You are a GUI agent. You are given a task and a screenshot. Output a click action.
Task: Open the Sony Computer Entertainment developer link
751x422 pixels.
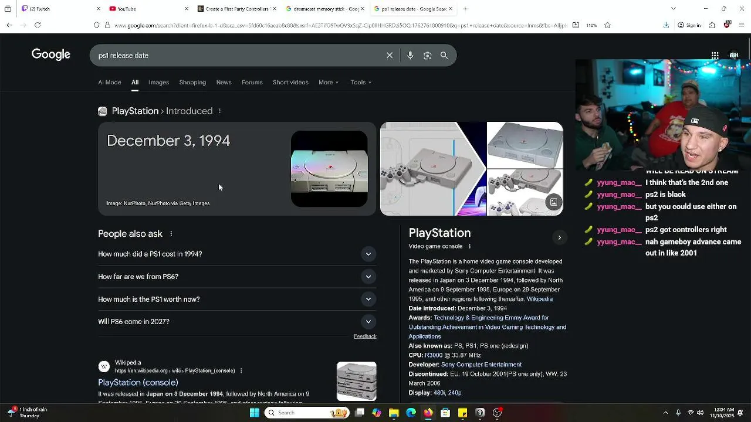tap(481, 365)
